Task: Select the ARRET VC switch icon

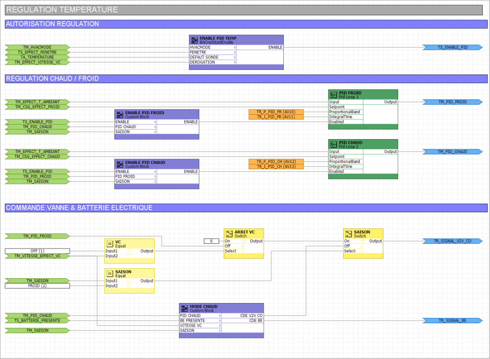Action: coord(229,234)
